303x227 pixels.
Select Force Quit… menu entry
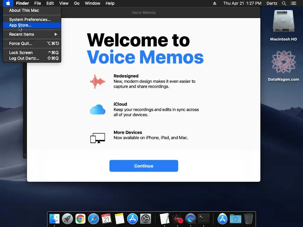pyautogui.click(x=32, y=43)
